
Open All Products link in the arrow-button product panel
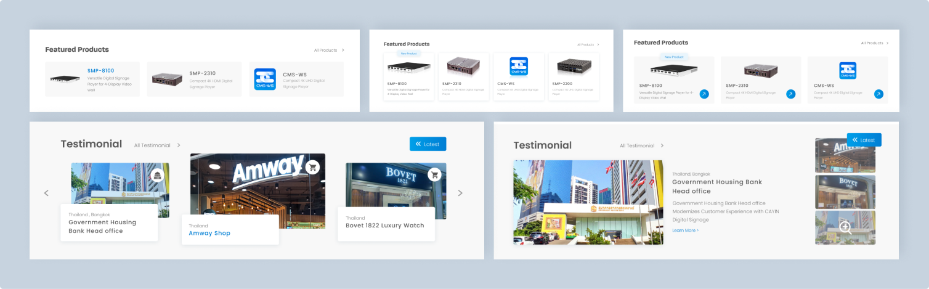[x=875, y=43]
